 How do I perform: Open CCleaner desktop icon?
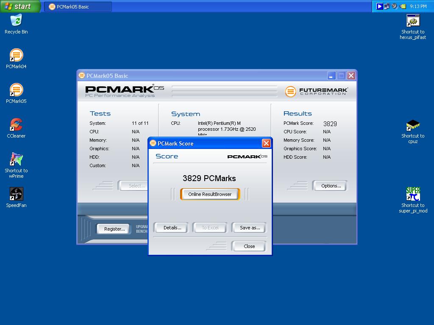click(x=17, y=125)
